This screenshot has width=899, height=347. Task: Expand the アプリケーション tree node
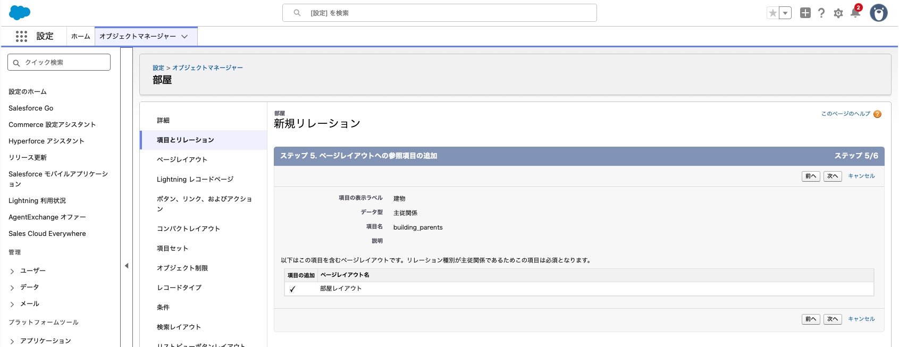point(12,341)
